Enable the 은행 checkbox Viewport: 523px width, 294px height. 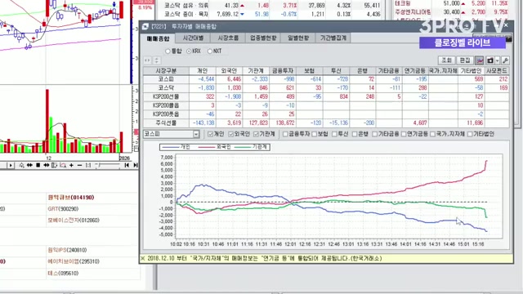pyautogui.click(x=355, y=134)
